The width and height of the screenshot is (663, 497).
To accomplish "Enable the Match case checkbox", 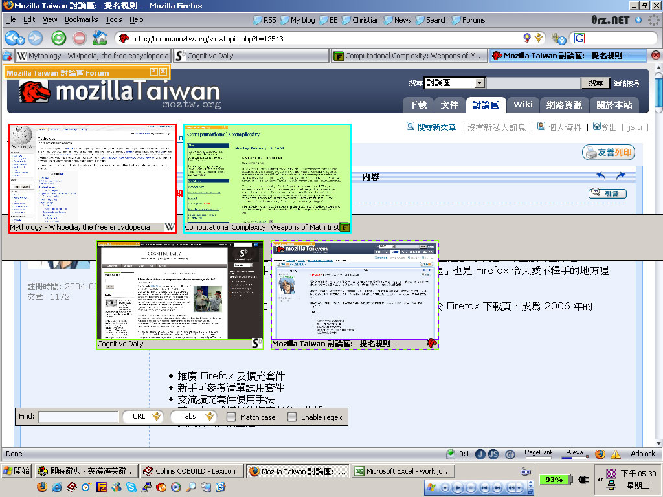I will tap(231, 417).
